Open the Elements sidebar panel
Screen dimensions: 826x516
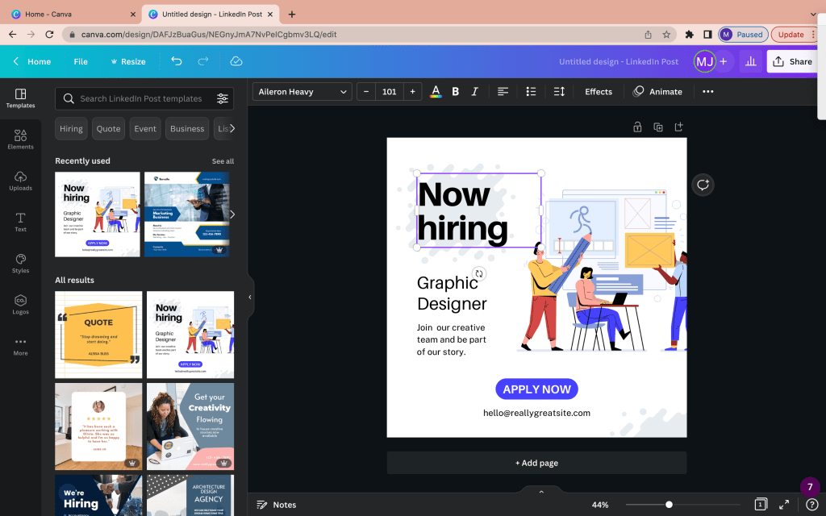[x=20, y=139]
